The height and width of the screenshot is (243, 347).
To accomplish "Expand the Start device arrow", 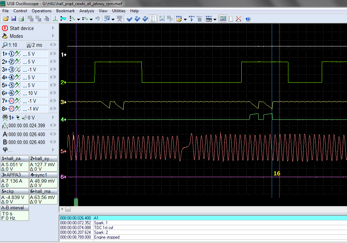I will click(53, 28).
